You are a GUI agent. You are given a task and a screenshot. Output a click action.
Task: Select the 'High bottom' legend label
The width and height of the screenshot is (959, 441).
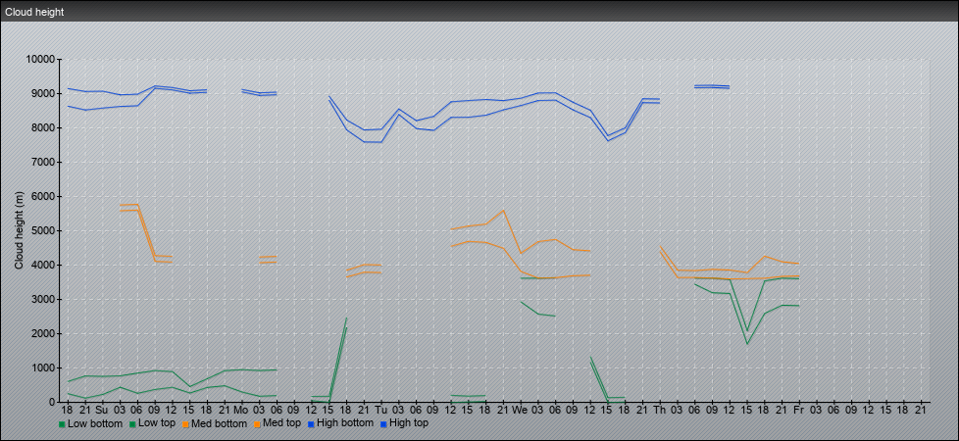click(344, 422)
